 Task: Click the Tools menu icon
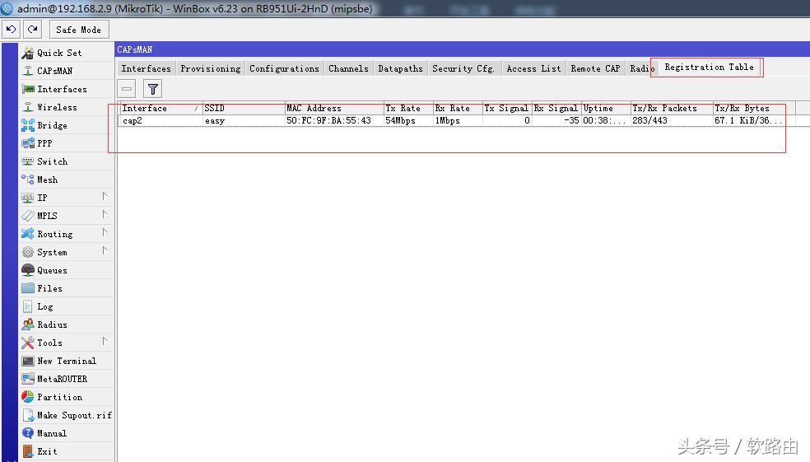[27, 343]
